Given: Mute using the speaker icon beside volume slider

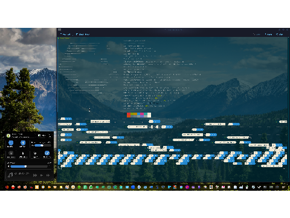Looking at the screenshot, I should (8, 167).
